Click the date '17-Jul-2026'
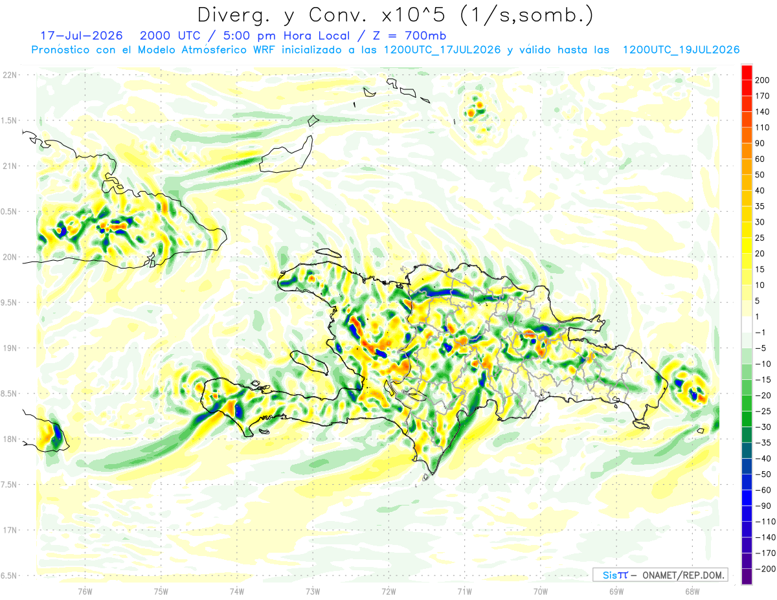The image size is (777, 600). pos(83,36)
